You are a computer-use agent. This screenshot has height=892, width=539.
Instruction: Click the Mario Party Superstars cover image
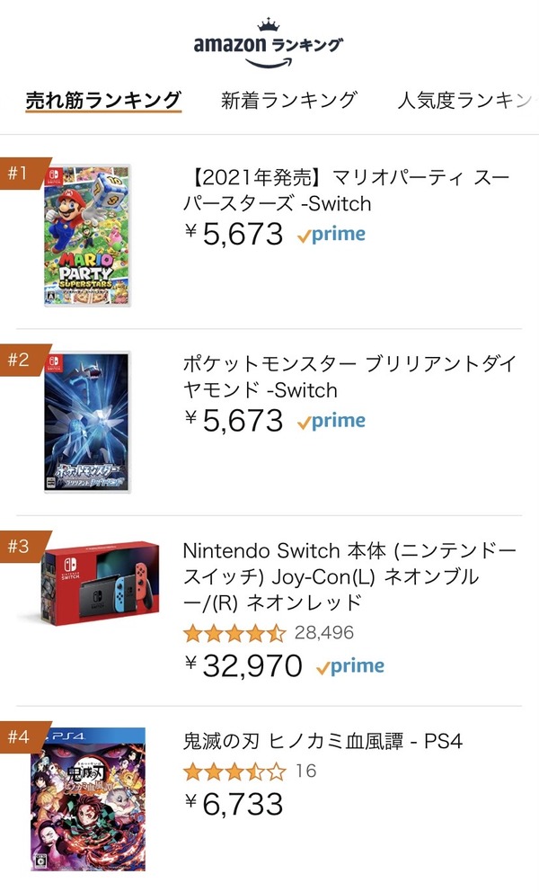point(87,236)
